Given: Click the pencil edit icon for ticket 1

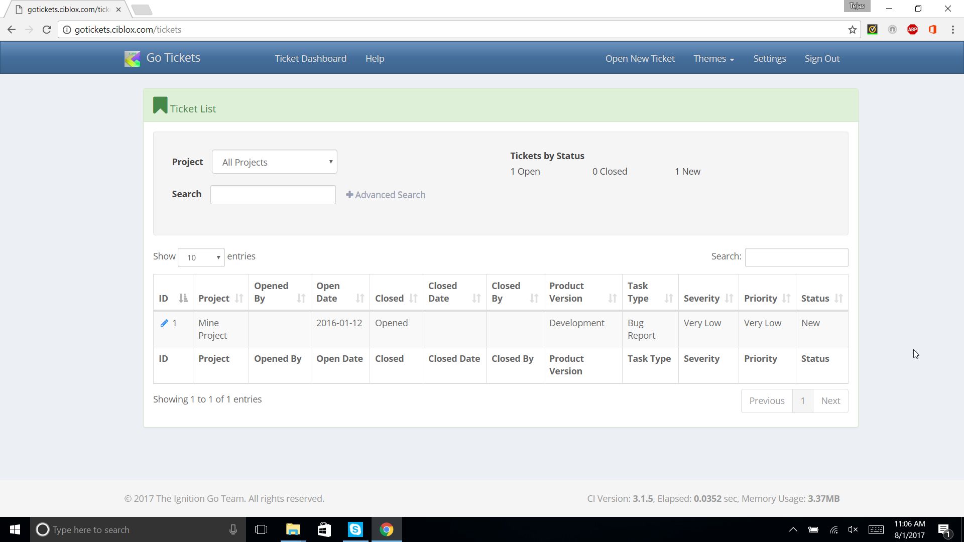Looking at the screenshot, I should point(164,323).
